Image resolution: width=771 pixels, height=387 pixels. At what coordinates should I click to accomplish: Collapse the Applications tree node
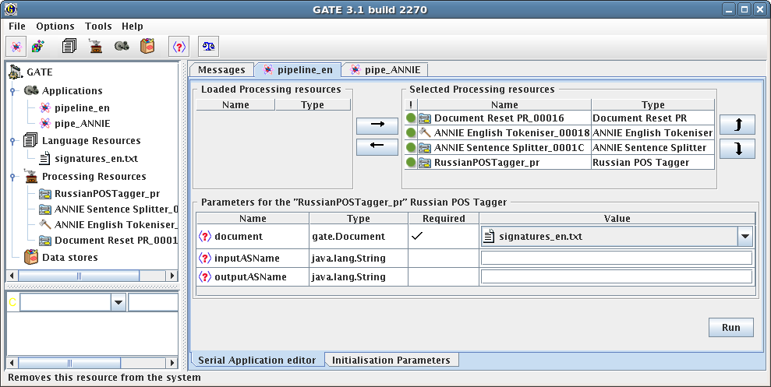tap(13, 91)
